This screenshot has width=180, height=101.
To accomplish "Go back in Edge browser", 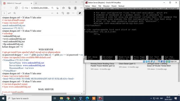I will [x=5, y=8].
